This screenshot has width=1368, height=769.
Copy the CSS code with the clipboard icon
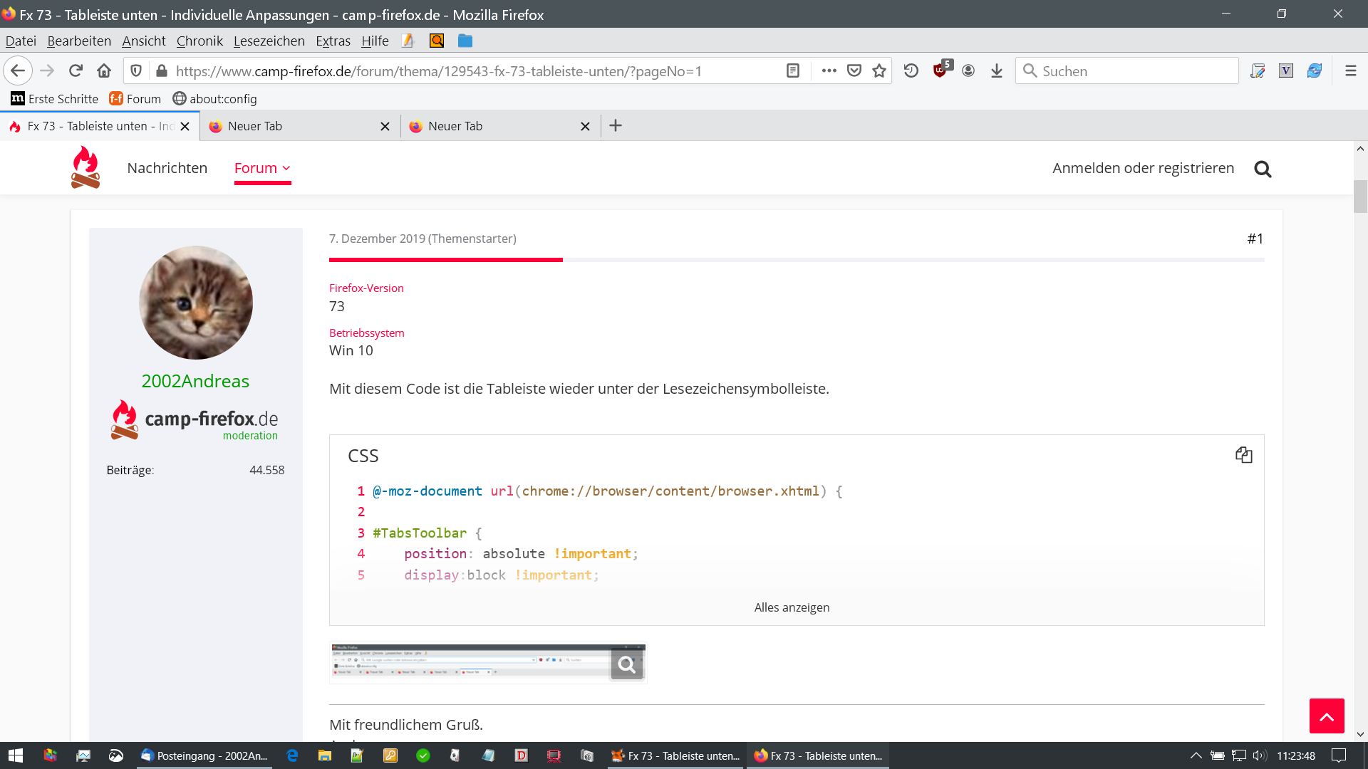pyautogui.click(x=1243, y=455)
